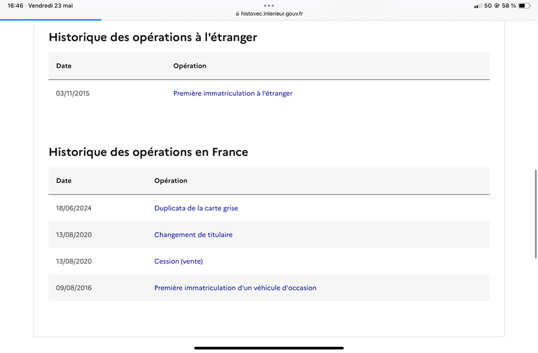The image size is (538, 353).
Task: Tap the 16:46 clock in status bar
Action: pyautogui.click(x=15, y=5)
